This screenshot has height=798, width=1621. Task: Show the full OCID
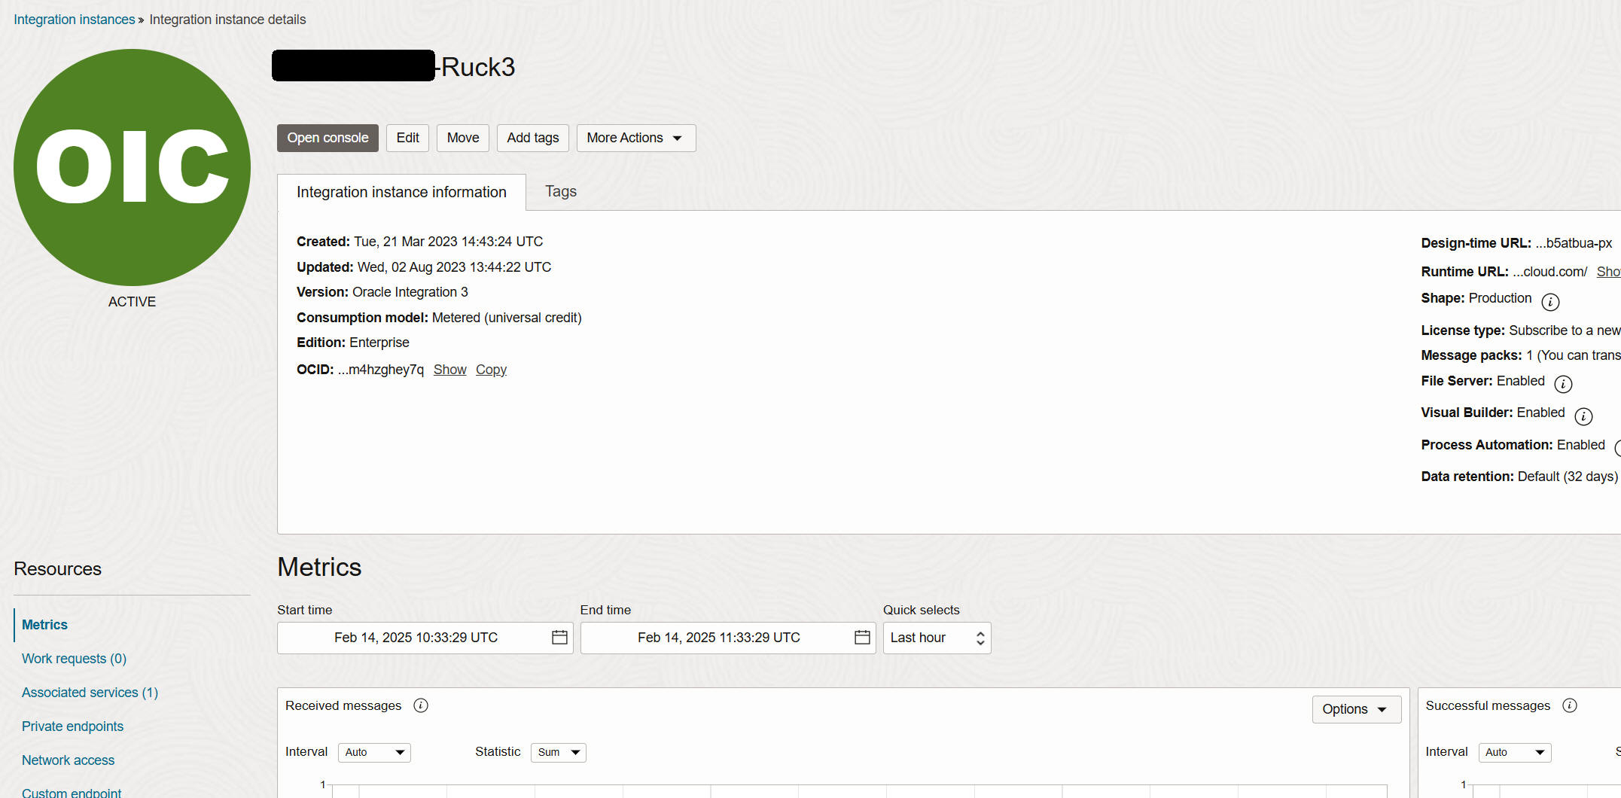coord(449,370)
